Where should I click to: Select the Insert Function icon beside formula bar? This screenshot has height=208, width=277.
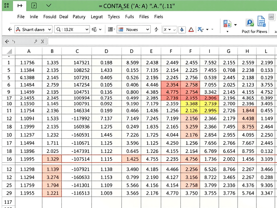pyautogui.click(x=35, y=41)
